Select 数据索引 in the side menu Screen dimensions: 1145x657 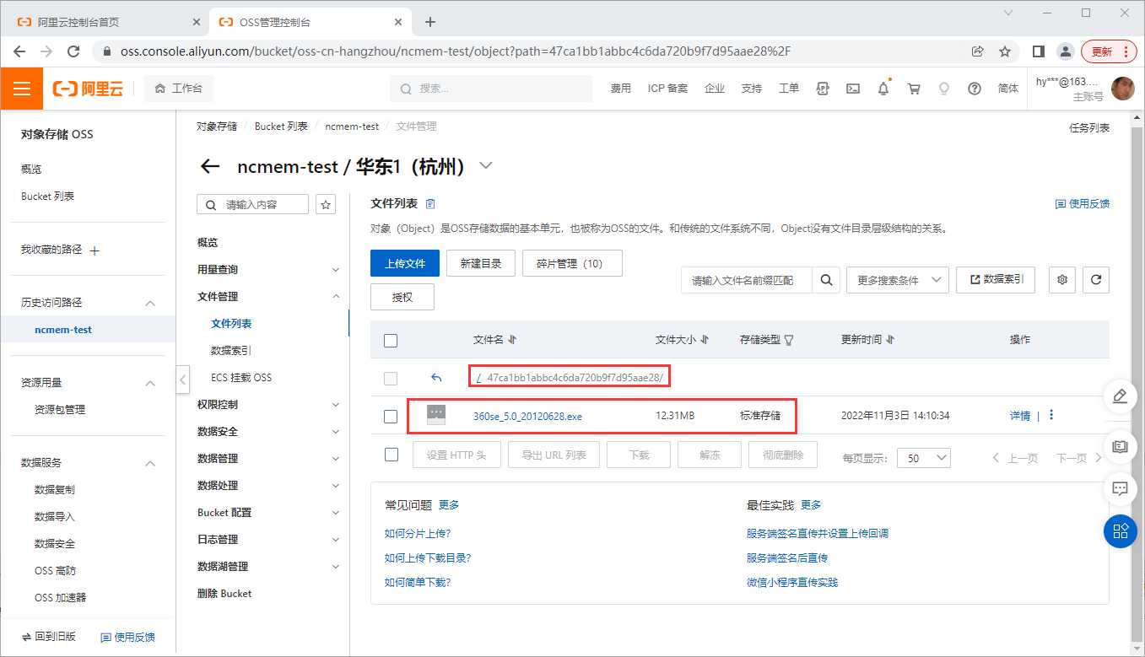[x=231, y=351]
